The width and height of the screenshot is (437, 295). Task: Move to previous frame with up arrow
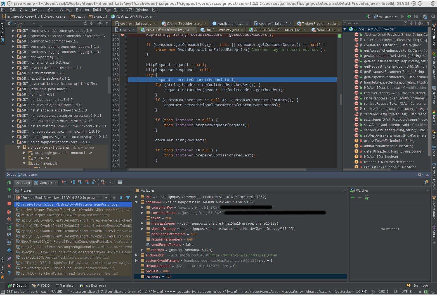[x=114, y=198]
